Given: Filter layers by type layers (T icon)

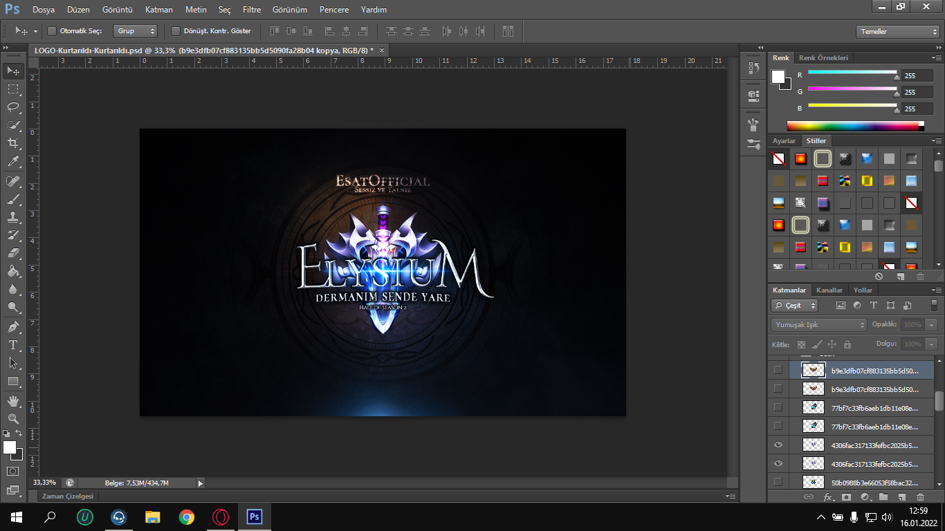Looking at the screenshot, I should 874,305.
